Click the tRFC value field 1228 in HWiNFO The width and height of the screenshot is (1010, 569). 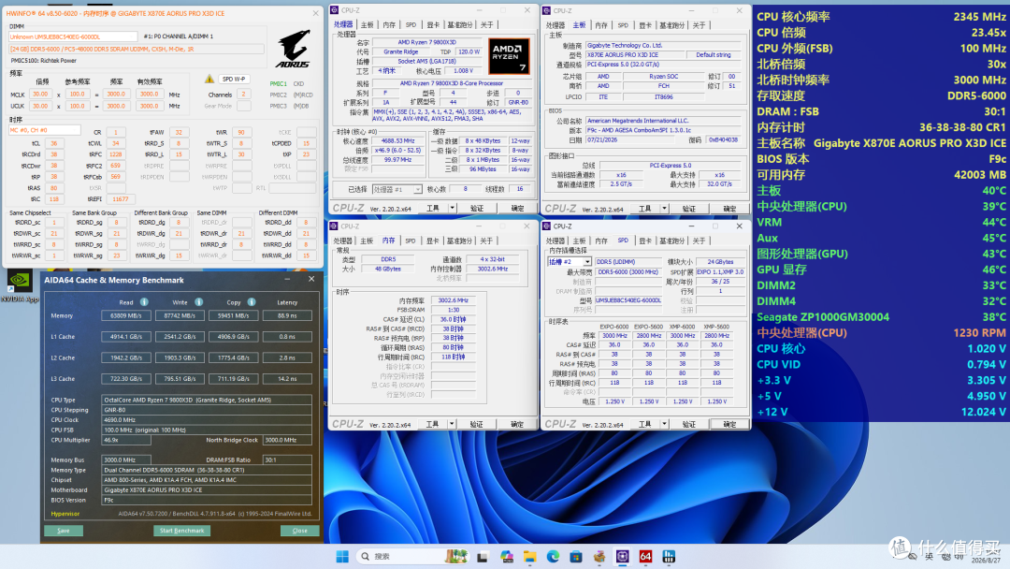(x=115, y=154)
